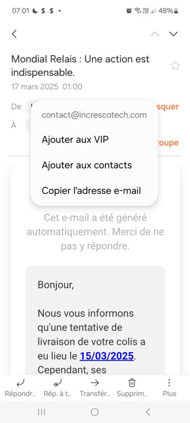The image size is (190, 423).
Task: Tap the Répondre reply icon
Action: pyautogui.click(x=21, y=388)
